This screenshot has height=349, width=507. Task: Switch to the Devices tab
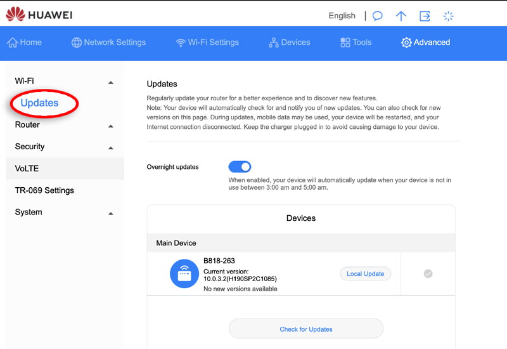coord(290,43)
